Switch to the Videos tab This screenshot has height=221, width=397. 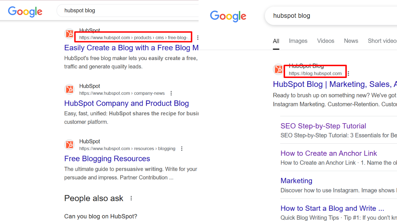coord(325,41)
